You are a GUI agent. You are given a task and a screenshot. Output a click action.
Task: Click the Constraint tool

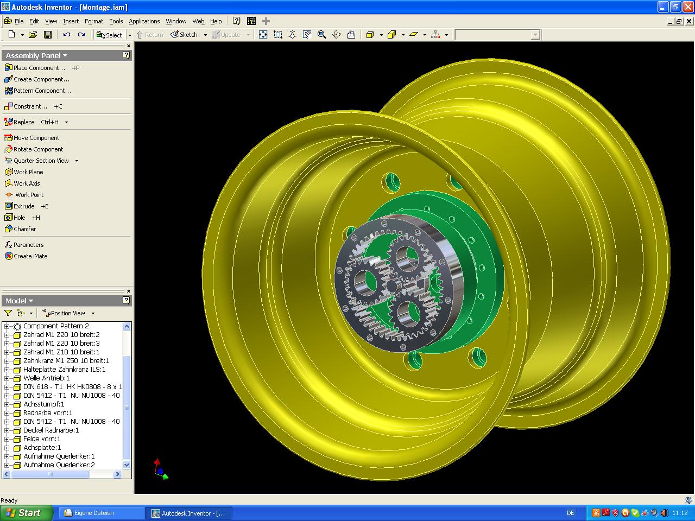[26, 106]
